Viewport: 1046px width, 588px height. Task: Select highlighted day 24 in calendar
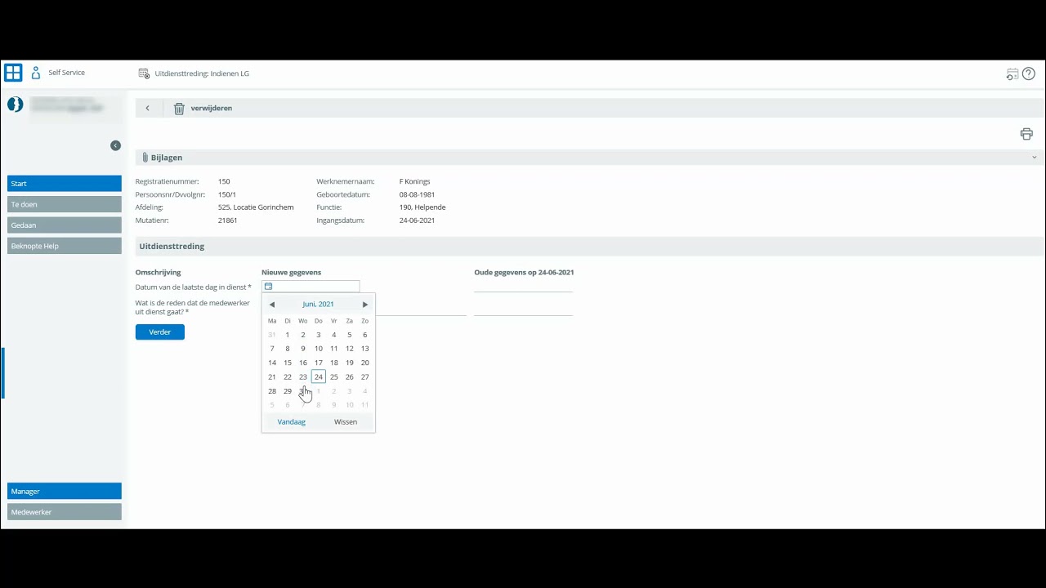tap(319, 377)
